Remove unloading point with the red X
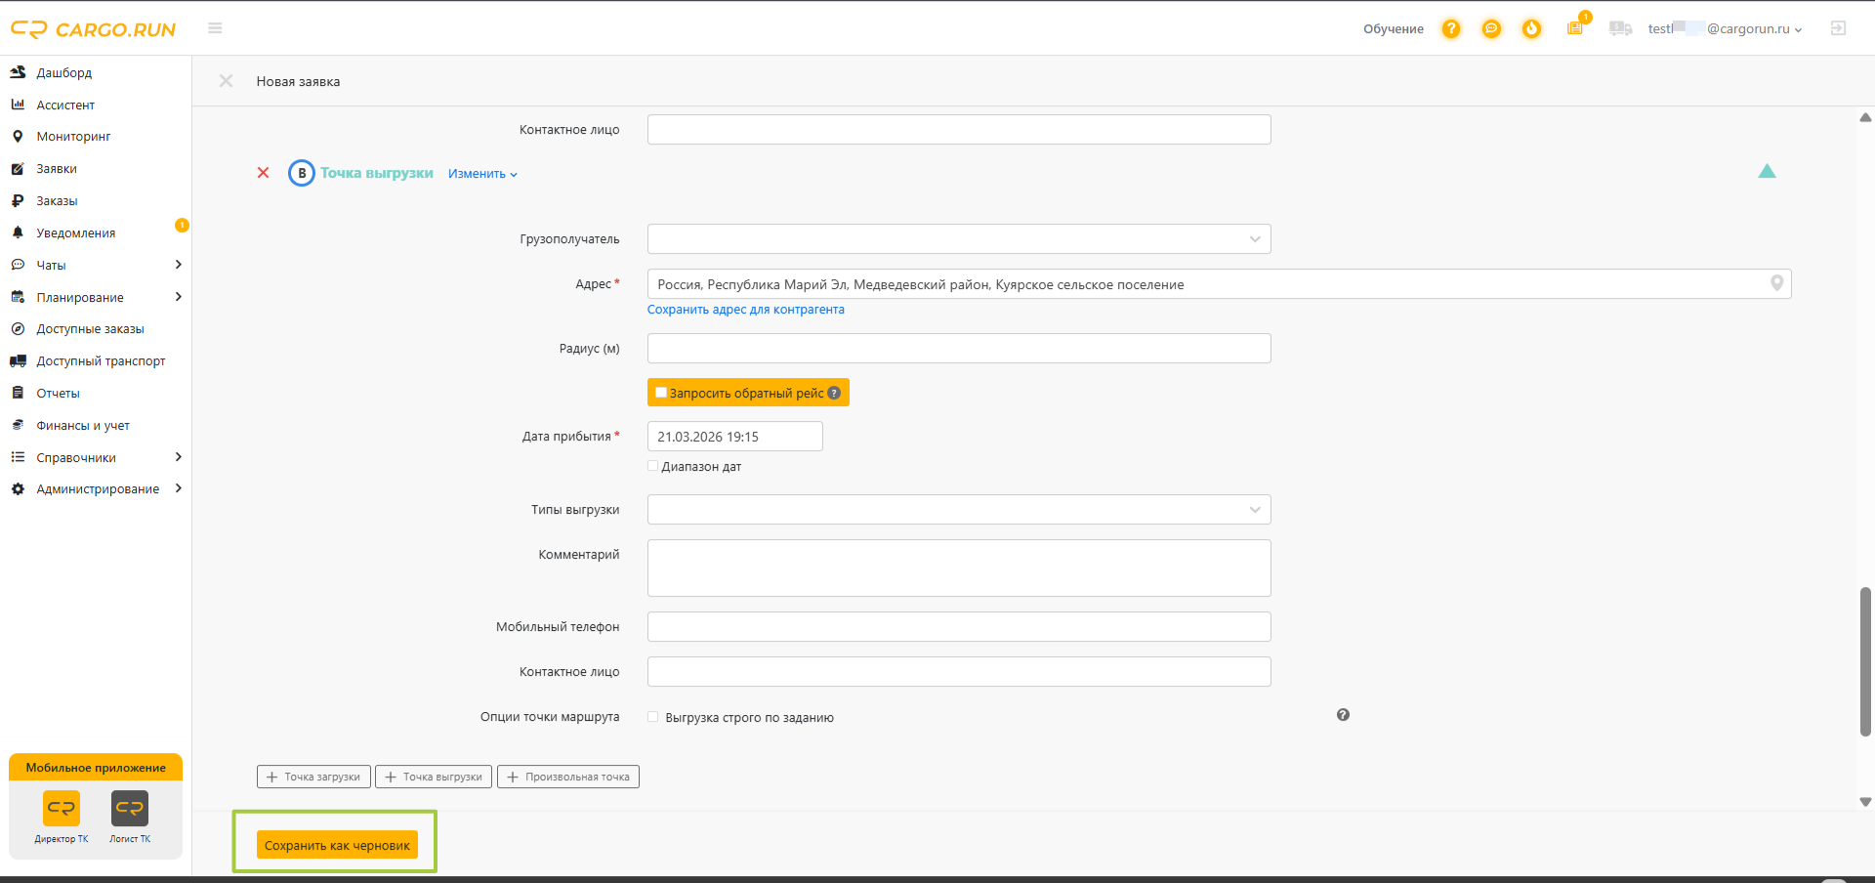The image size is (1875, 883). tap(263, 173)
